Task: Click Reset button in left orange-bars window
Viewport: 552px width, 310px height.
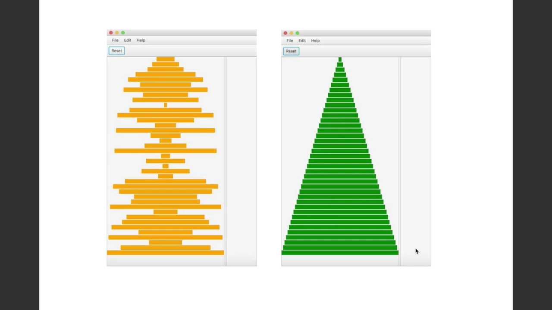Action: click(116, 51)
